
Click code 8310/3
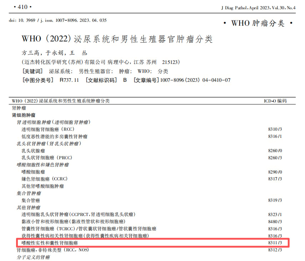click(x=275, y=129)
